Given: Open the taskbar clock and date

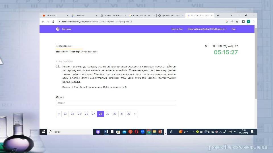Looking at the screenshot, I should pos(243,132).
